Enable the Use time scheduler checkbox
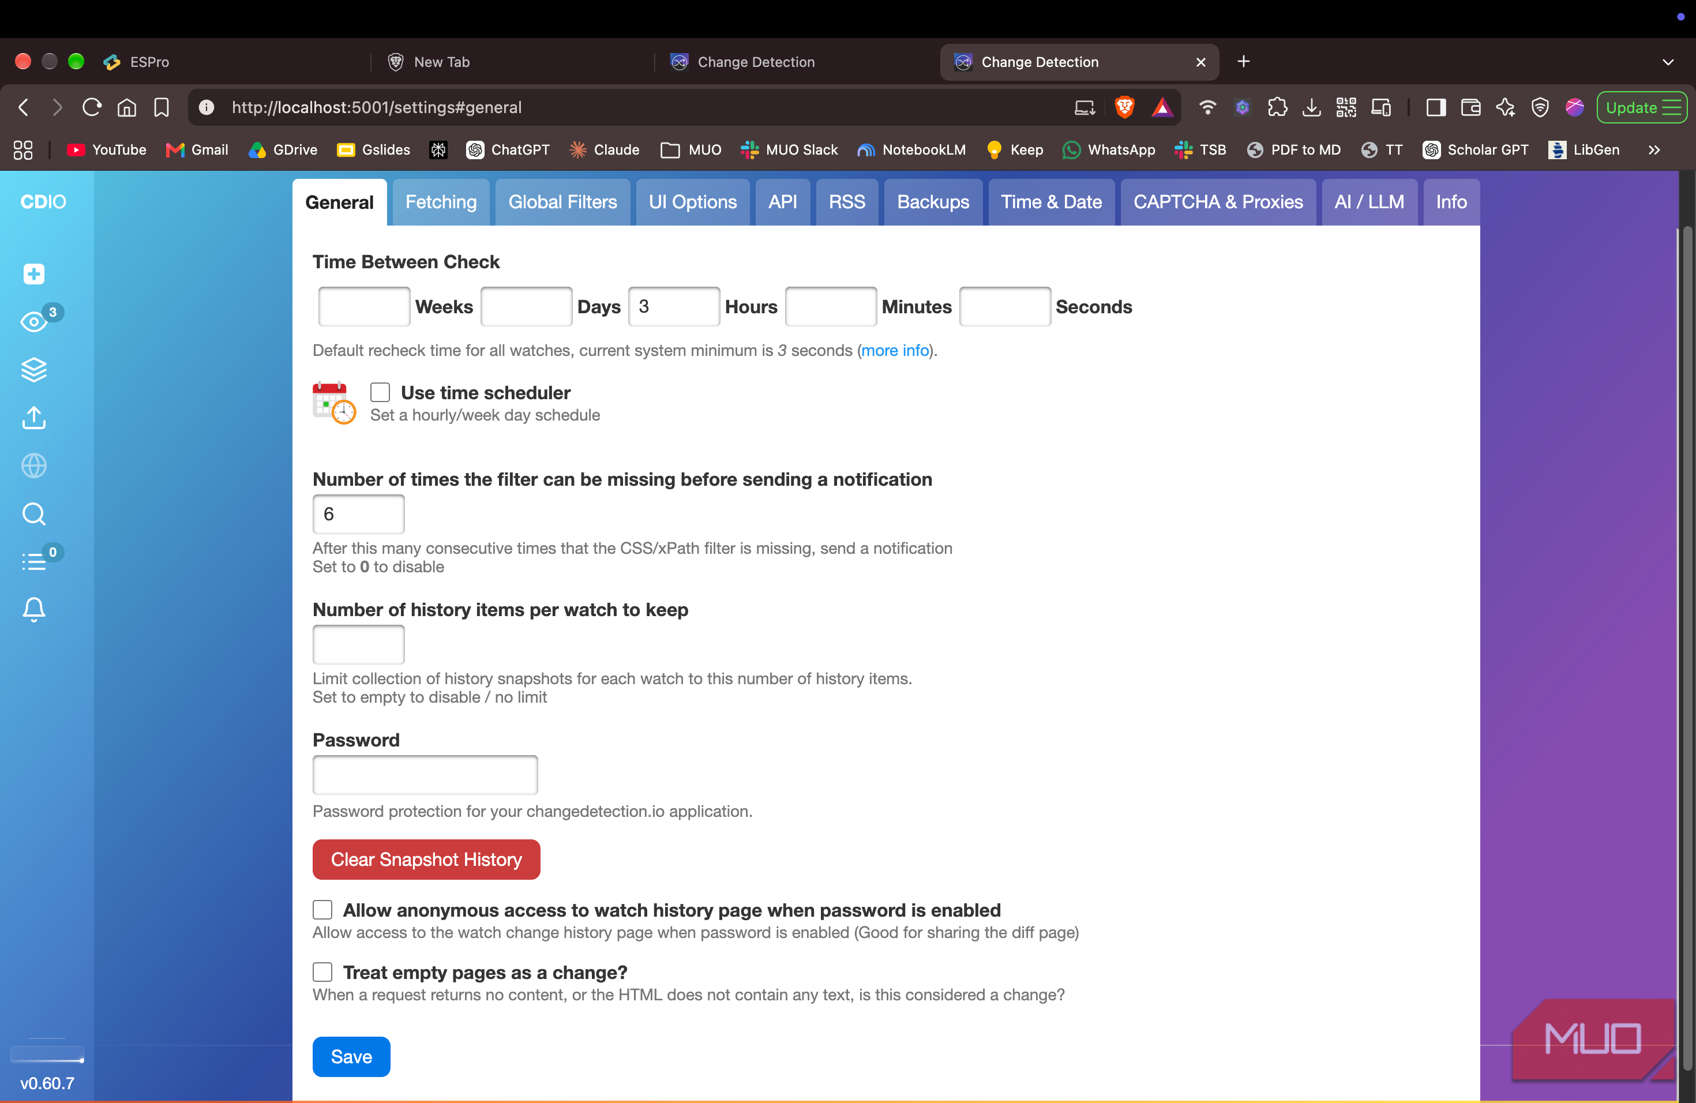This screenshot has height=1103, width=1696. [380, 393]
